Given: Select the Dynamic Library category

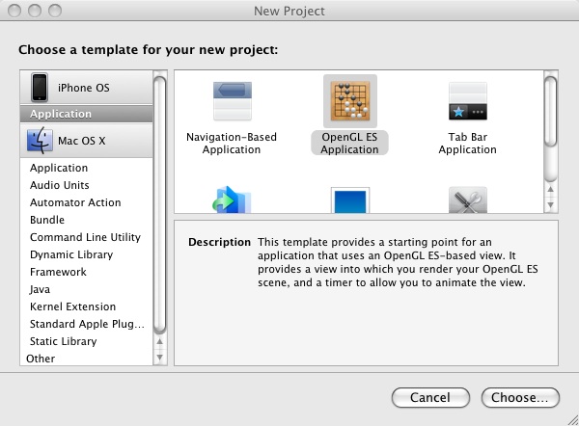Looking at the screenshot, I should point(87,254).
